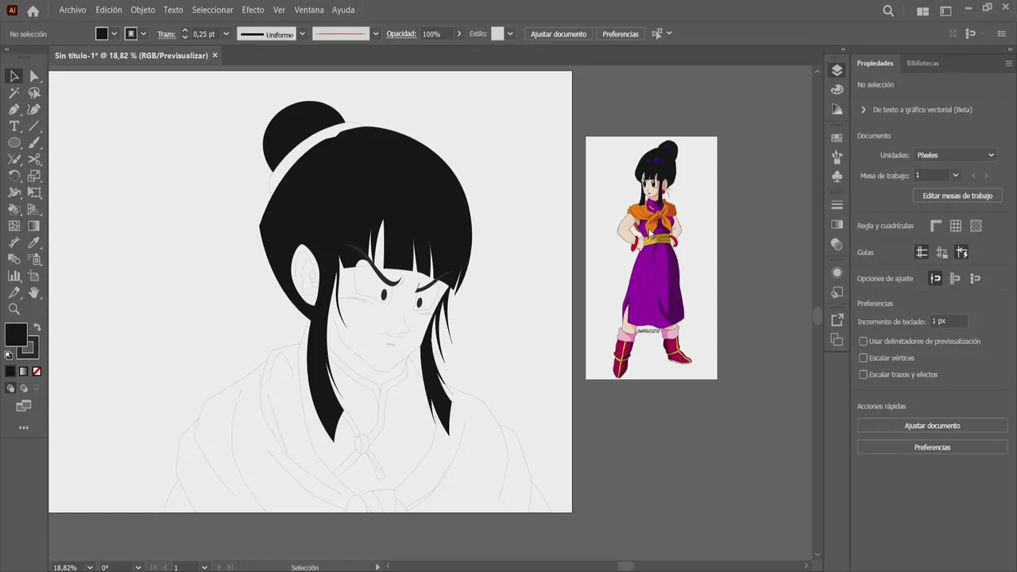Image resolution: width=1017 pixels, height=572 pixels.
Task: Click the large black Fill swatch
Action: [x=15, y=334]
